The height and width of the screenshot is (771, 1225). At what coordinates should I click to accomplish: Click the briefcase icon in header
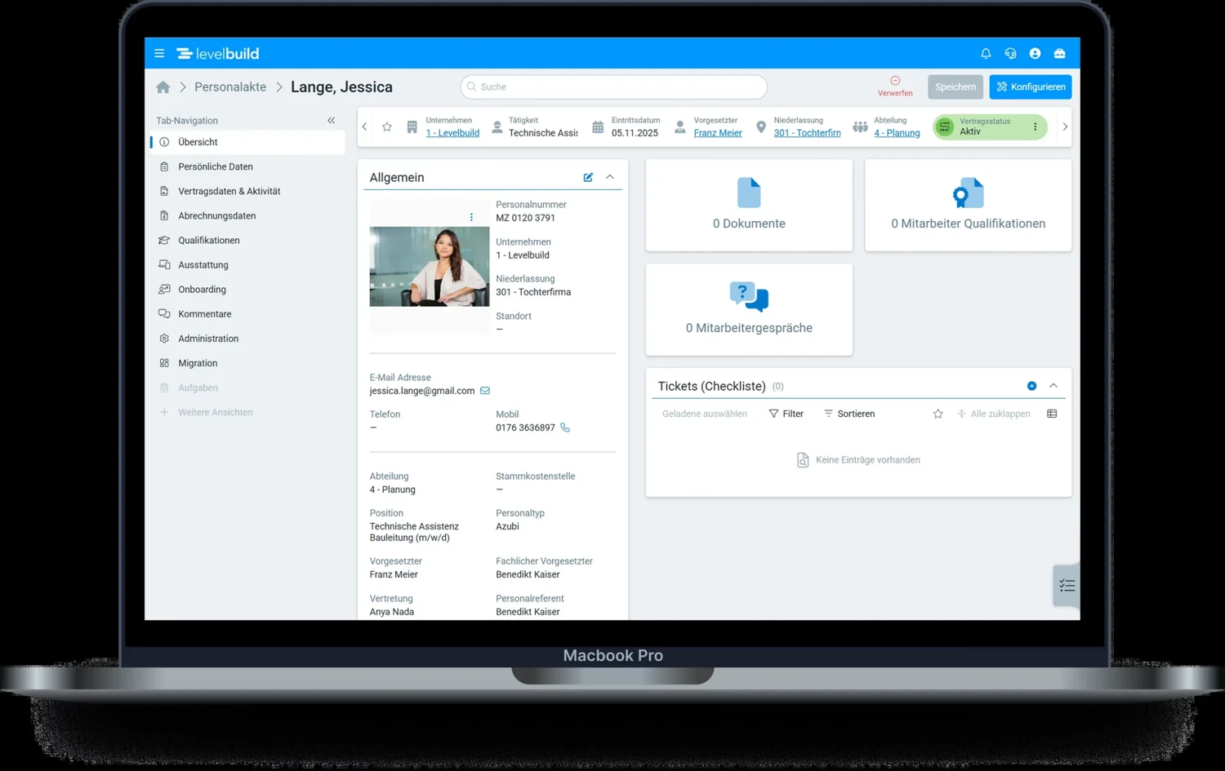[x=1059, y=54]
